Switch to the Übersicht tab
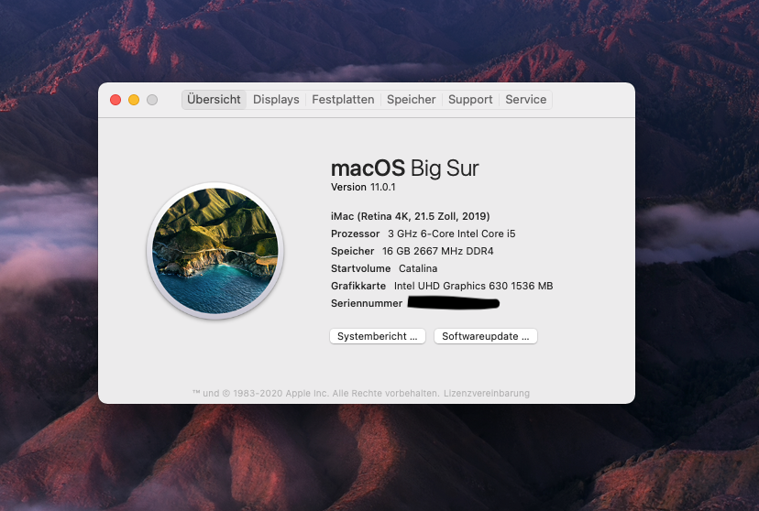 [214, 100]
